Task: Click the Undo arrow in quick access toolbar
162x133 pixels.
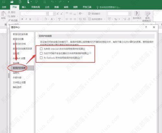Action: click(x=52, y=2)
